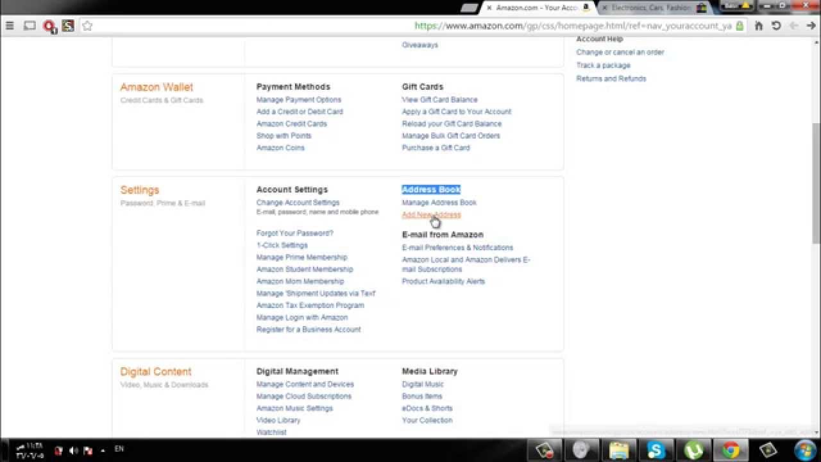Click Add a Credit or Debit Card
Viewport: 821px width, 462px height.
coord(300,112)
